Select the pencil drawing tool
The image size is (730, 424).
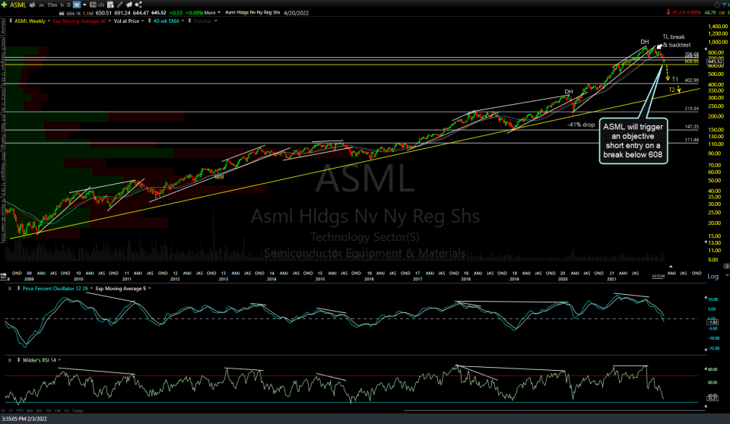pyautogui.click(x=119, y=5)
